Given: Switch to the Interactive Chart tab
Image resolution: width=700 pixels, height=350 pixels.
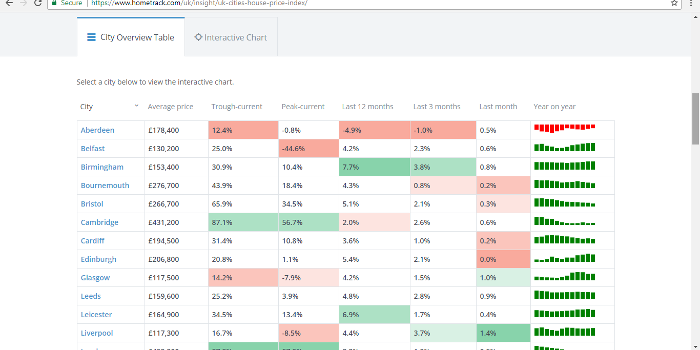Looking at the screenshot, I should (x=231, y=37).
